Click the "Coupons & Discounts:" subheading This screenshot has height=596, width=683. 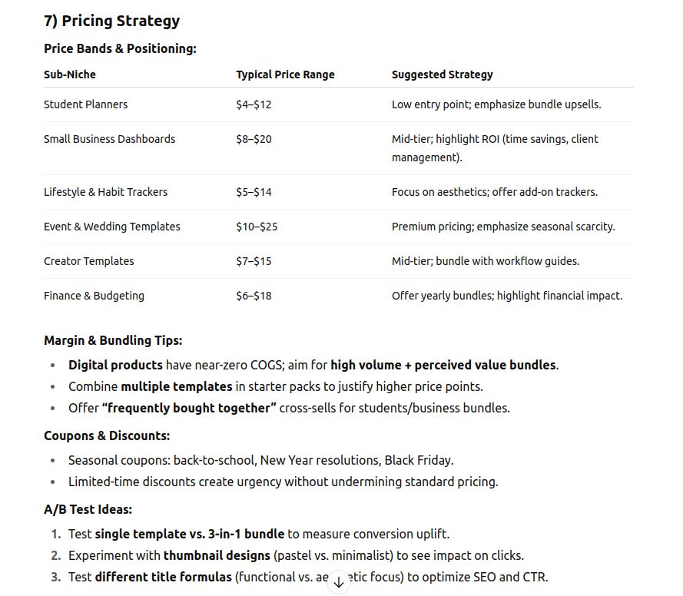pos(107,435)
